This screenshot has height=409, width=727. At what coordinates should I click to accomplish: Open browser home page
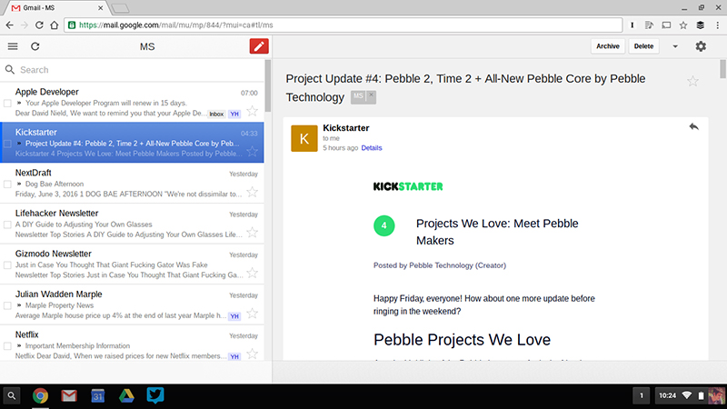[x=55, y=25]
